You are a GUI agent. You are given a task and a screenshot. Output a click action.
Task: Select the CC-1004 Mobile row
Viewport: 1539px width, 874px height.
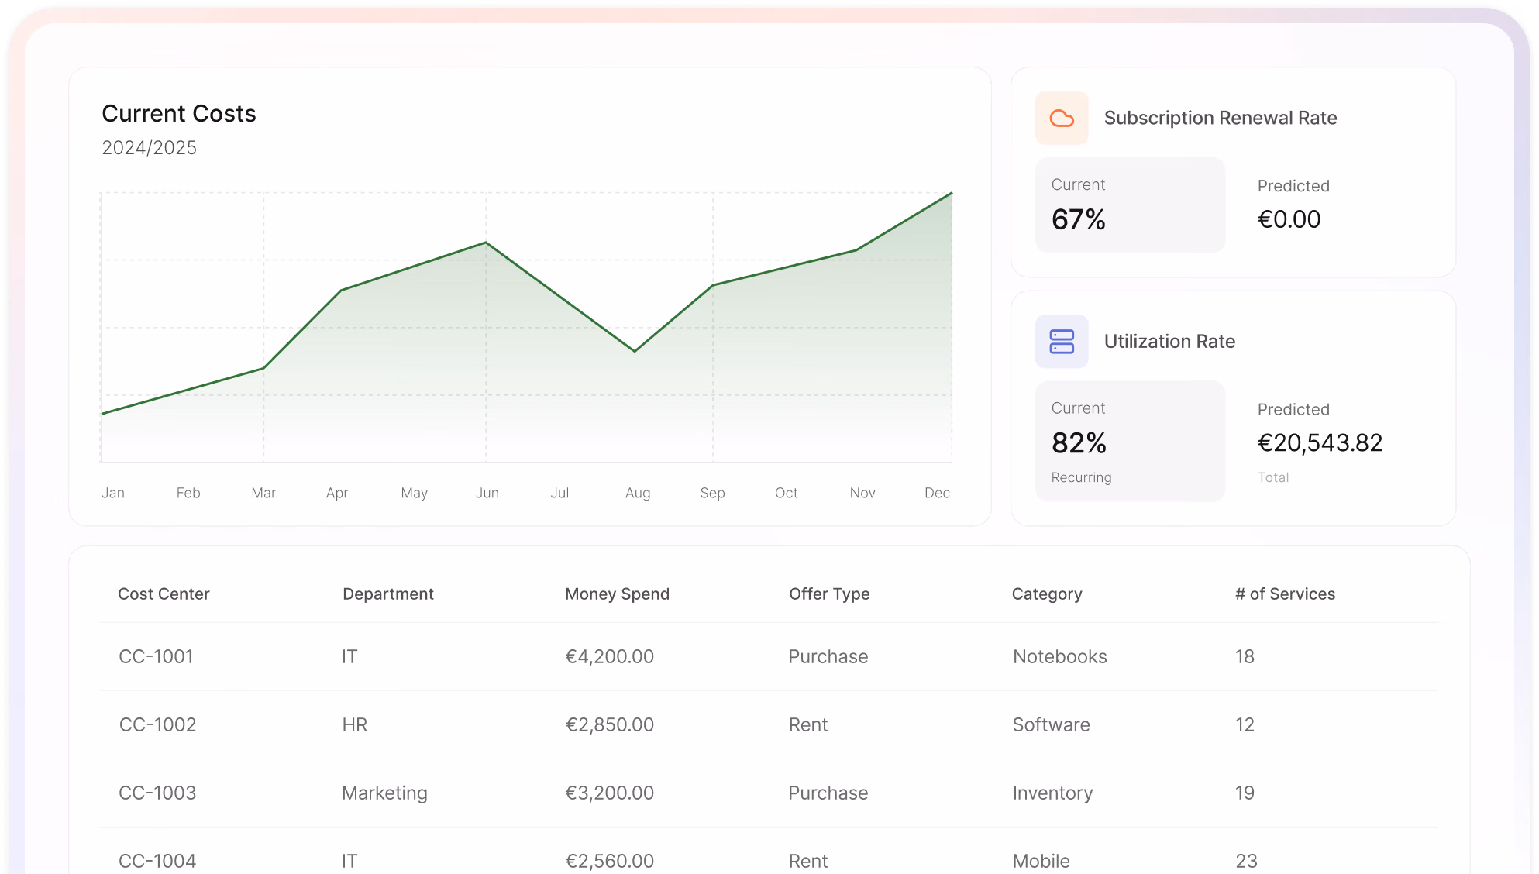pyautogui.click(x=542, y=859)
